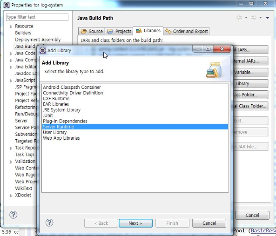Open view menu triangle in Properties header
This screenshot has height=236, width=276.
[x=267, y=17]
